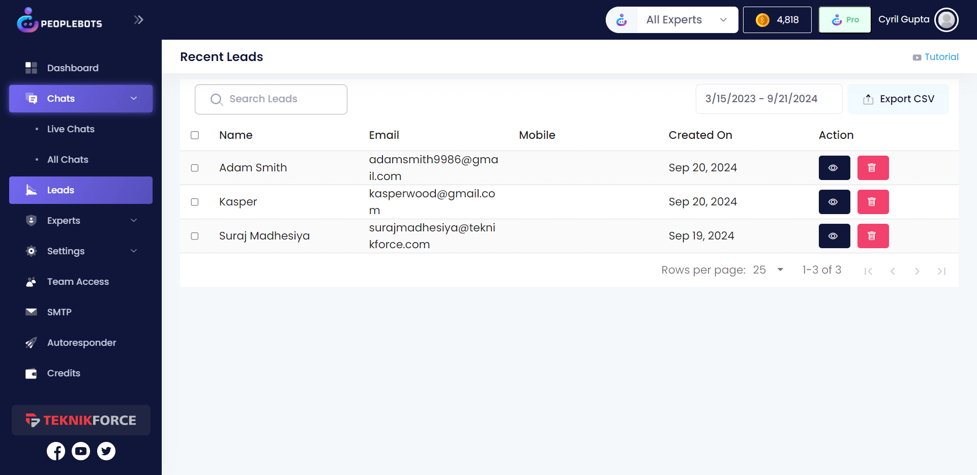Screen dimensions: 977x475
Task: Tick the Kasper row checkbox
Action: click(195, 202)
